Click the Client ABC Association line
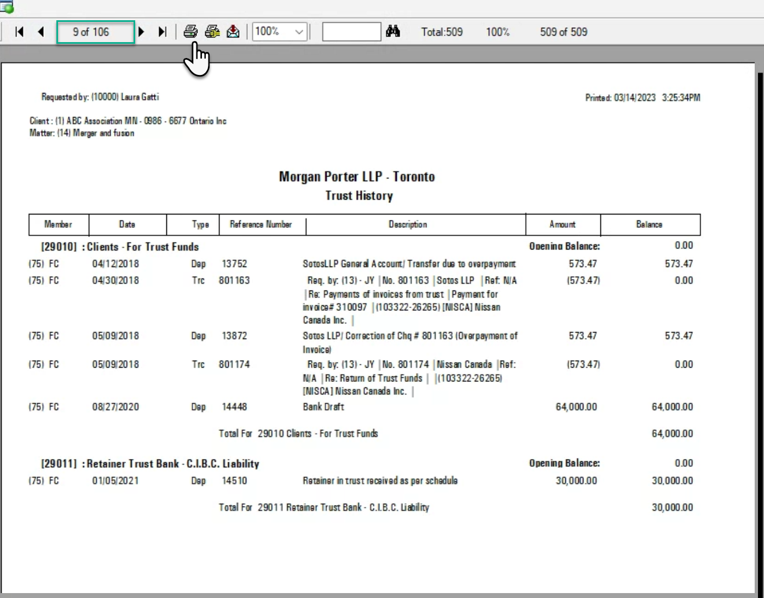Viewport: 764px width, 598px height. (128, 121)
